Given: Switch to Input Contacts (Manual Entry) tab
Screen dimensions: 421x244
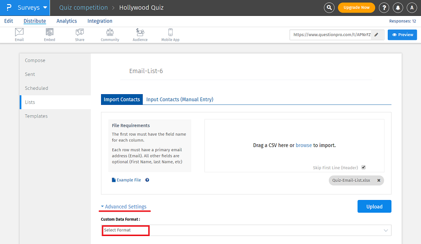Looking at the screenshot, I should tap(180, 99).
